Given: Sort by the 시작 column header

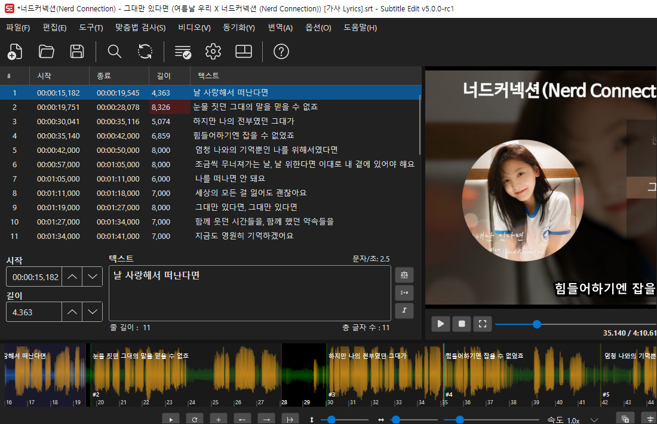Looking at the screenshot, I should click(60, 76).
